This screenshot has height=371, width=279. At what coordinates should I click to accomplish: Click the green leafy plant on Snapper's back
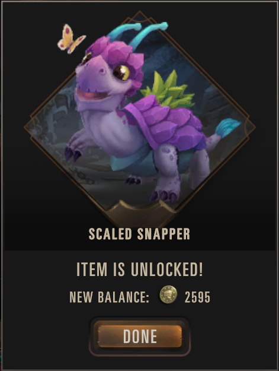click(x=169, y=90)
